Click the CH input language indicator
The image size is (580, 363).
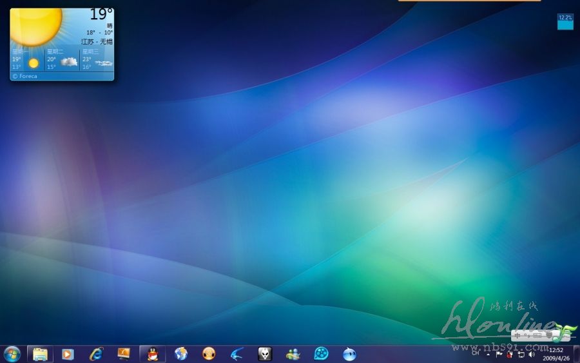pos(476,353)
